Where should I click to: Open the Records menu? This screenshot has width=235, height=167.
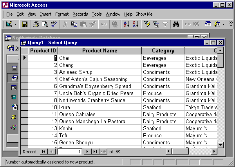(80, 14)
